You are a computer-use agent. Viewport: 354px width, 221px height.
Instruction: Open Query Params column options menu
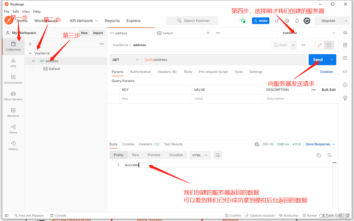314,90
